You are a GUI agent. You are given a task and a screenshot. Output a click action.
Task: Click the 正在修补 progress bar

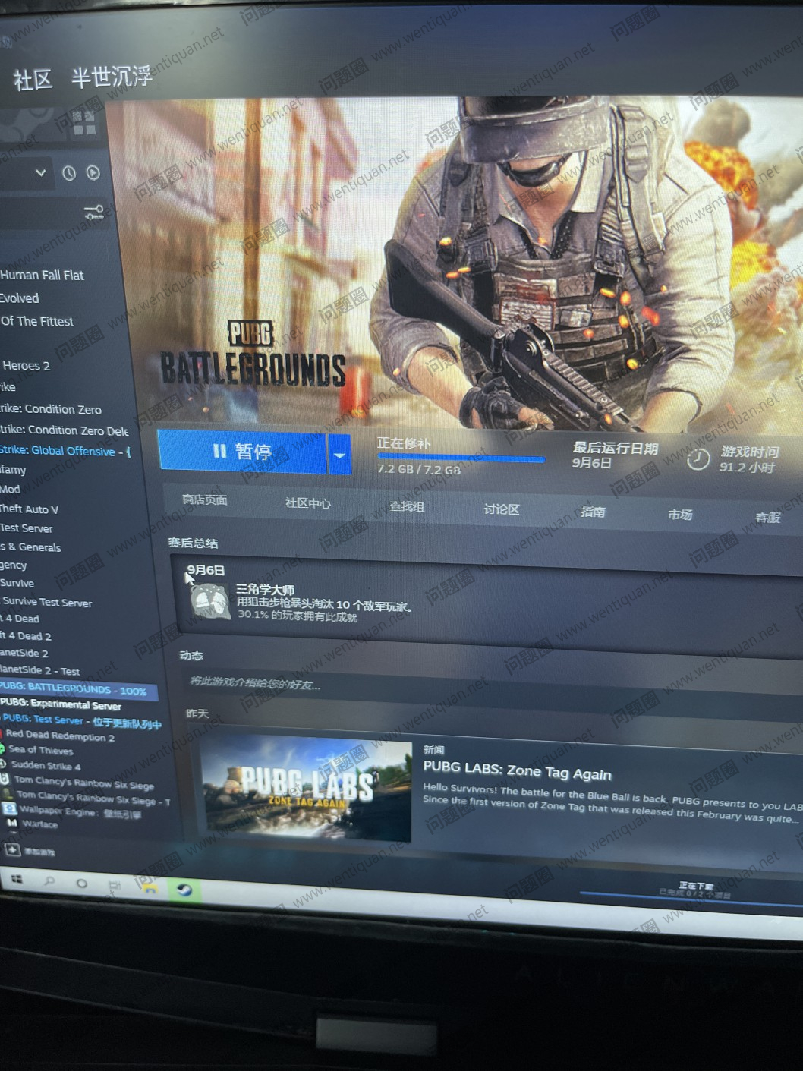coord(461,458)
